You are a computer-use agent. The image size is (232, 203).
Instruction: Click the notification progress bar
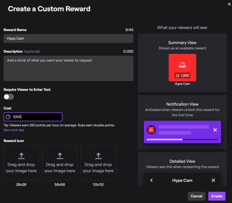182,139
